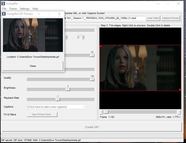Click the top-left red crop handle
This screenshot has width=186, height=143.
[x=101, y=46]
